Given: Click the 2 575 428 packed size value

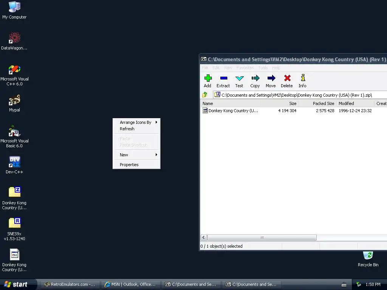Looking at the screenshot, I should click(x=325, y=111).
